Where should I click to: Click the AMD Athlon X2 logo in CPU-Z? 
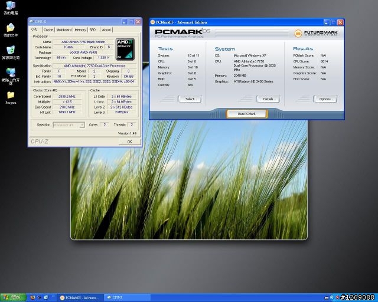click(125, 49)
